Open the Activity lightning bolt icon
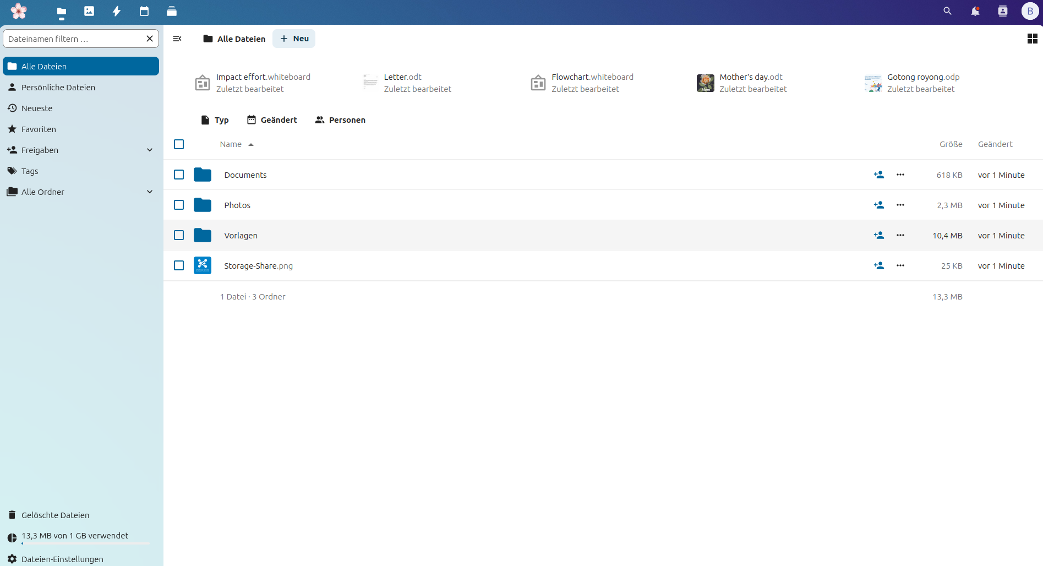Screen dimensions: 1043x566 point(117,11)
